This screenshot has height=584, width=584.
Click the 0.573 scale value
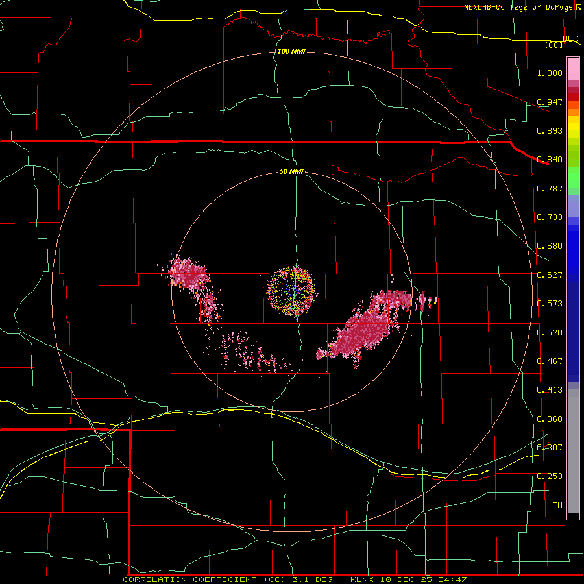click(550, 304)
